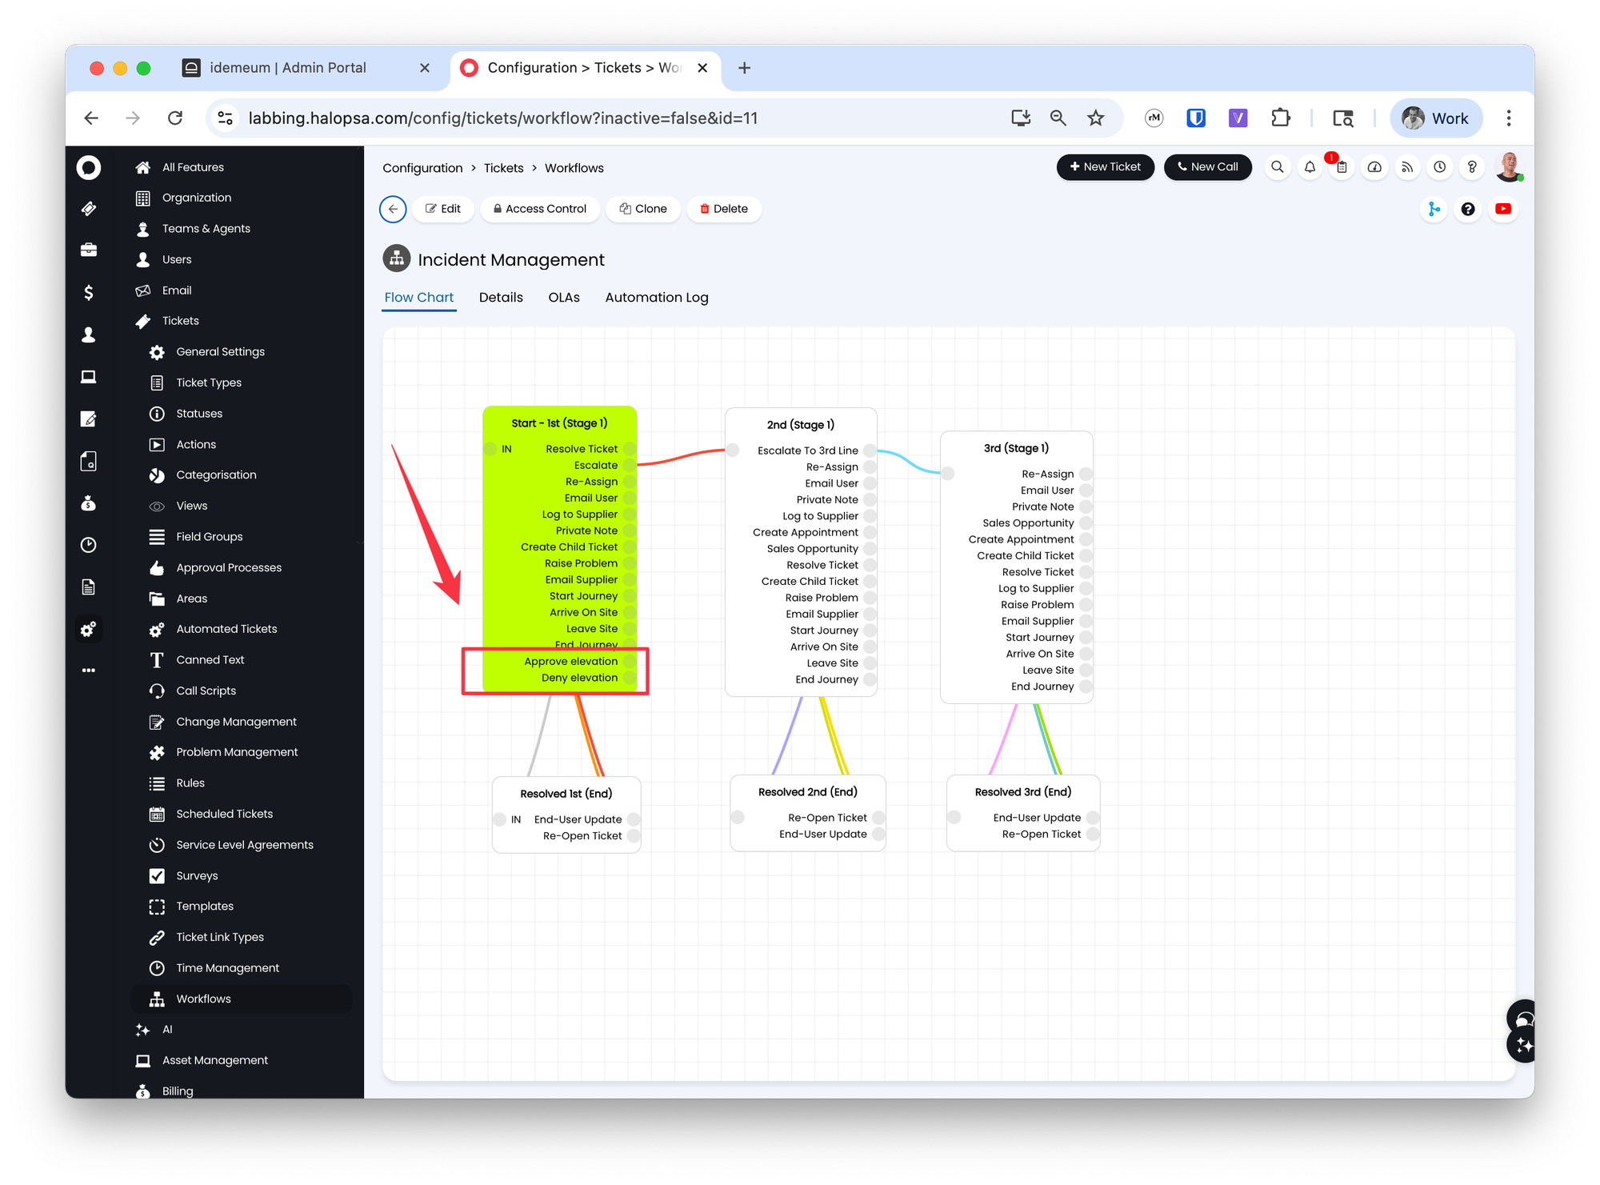Switch to the Flow Chart tab

(x=418, y=298)
